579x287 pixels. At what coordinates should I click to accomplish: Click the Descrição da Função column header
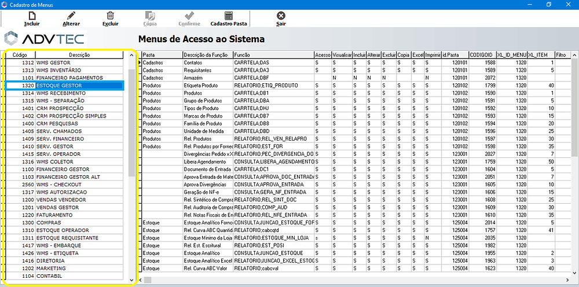[208, 55]
